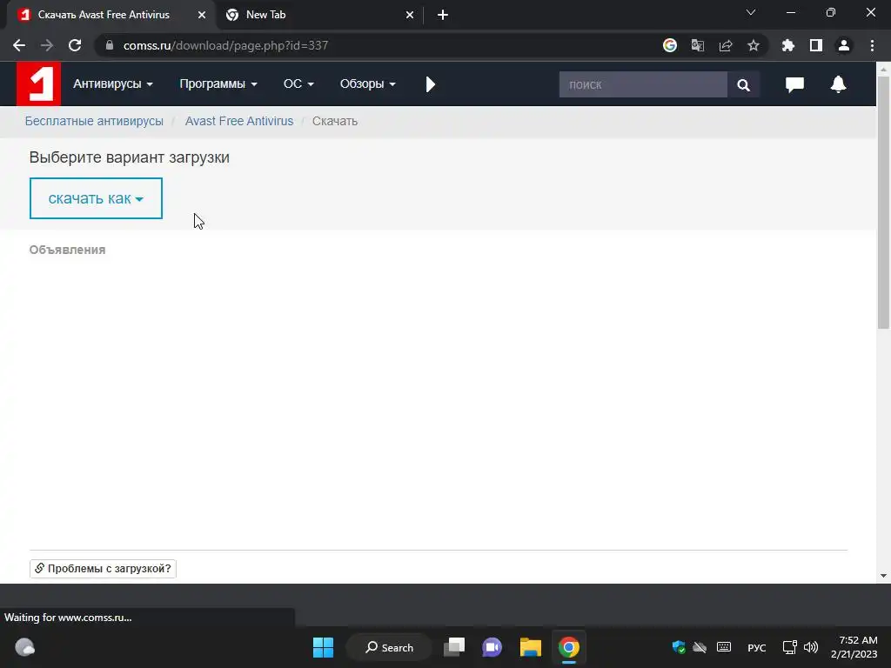Open the touch keyboard tray icon
This screenshot has width=891, height=668.
[x=724, y=647]
